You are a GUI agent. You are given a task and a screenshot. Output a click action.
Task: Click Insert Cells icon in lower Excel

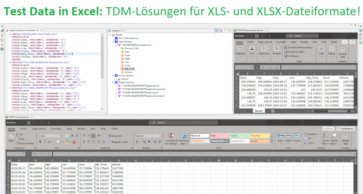[280, 136]
